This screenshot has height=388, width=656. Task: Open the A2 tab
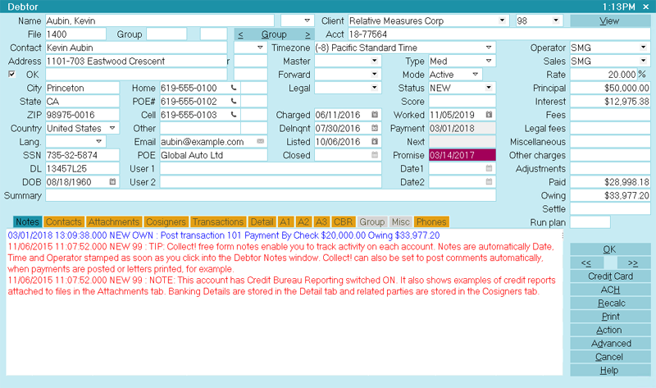coord(303,221)
